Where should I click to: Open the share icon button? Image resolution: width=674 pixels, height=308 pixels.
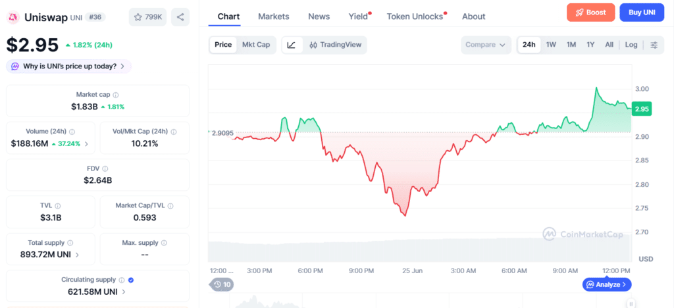[180, 17]
